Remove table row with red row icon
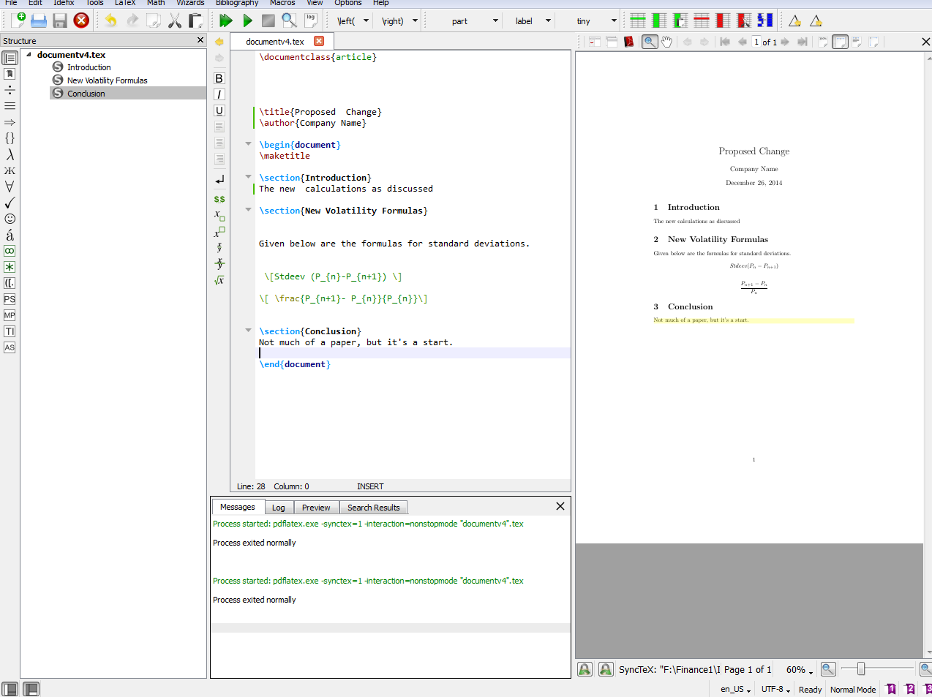 click(702, 20)
